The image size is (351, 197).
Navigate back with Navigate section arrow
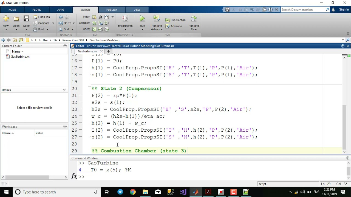point(61,17)
